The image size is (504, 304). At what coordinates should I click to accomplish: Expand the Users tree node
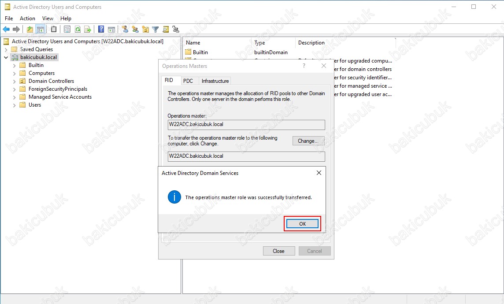coord(14,105)
